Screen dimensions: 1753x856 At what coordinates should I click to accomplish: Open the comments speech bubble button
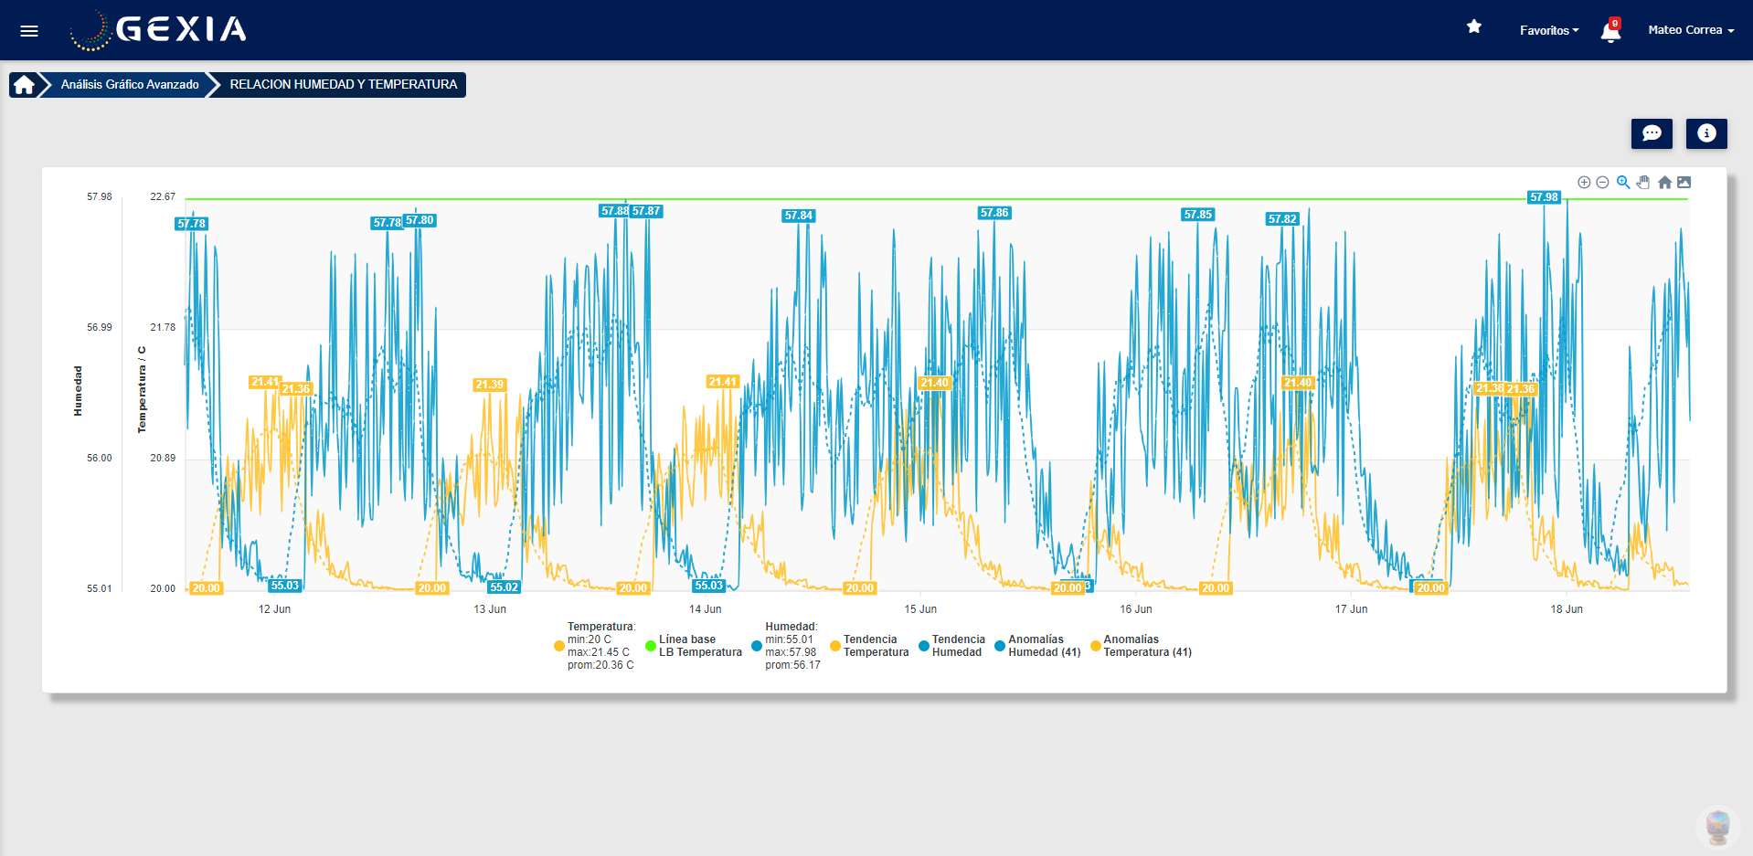pos(1652,133)
